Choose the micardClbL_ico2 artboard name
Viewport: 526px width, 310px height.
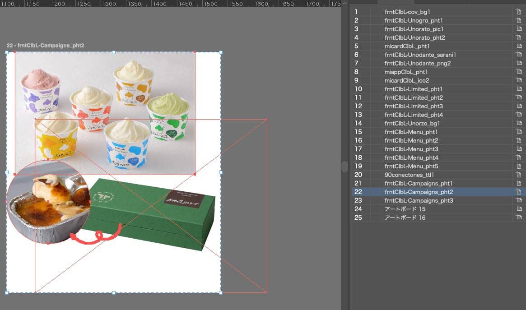(406, 80)
